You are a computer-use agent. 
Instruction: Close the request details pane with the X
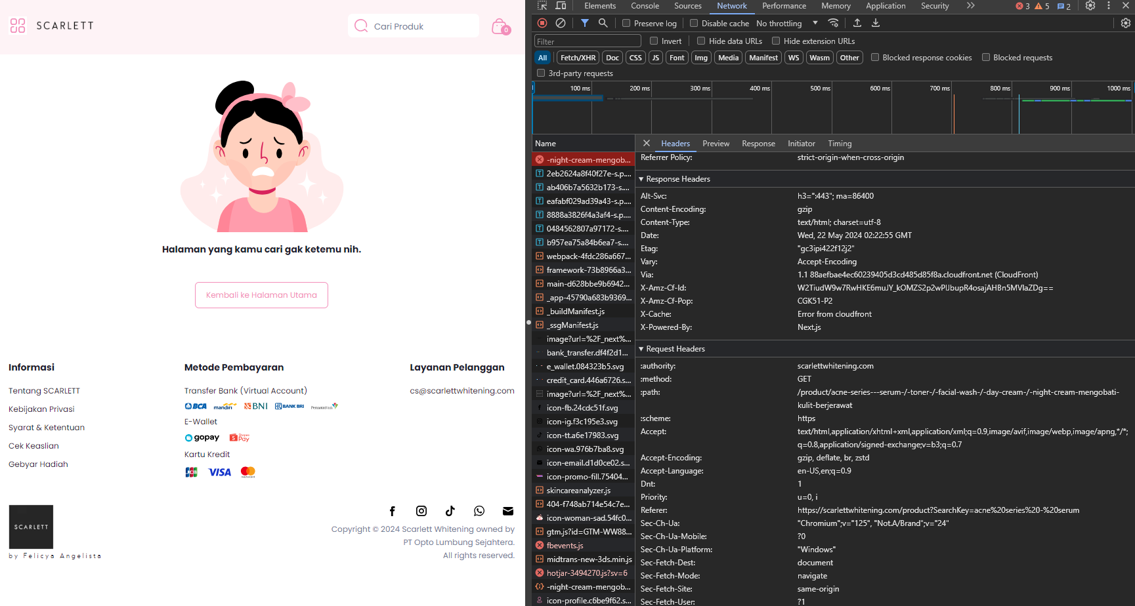(647, 143)
